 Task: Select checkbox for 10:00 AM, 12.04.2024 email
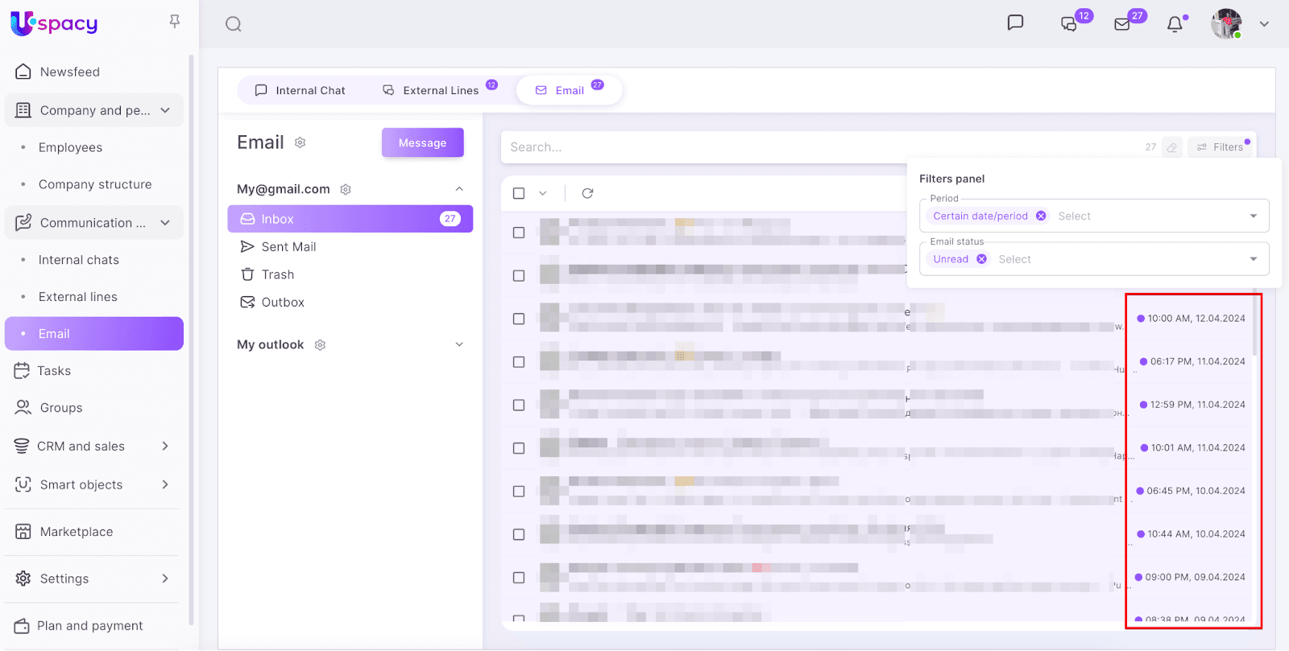click(519, 319)
